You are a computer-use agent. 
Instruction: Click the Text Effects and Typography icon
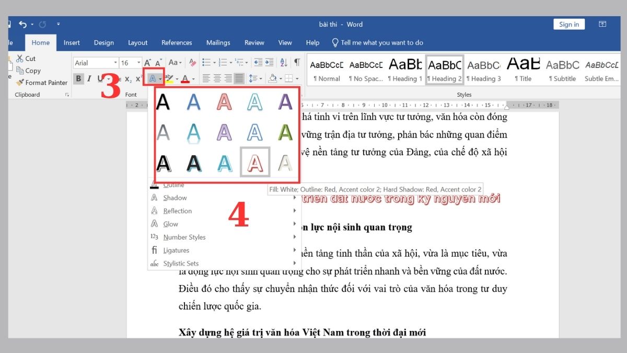pos(152,79)
